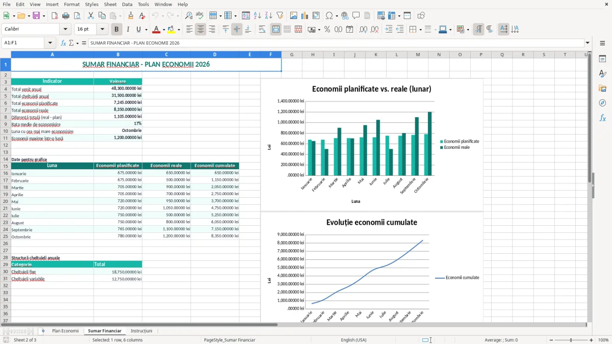612x344 pixels.
Task: Open Function Wizard fx icon
Action: coord(64,43)
